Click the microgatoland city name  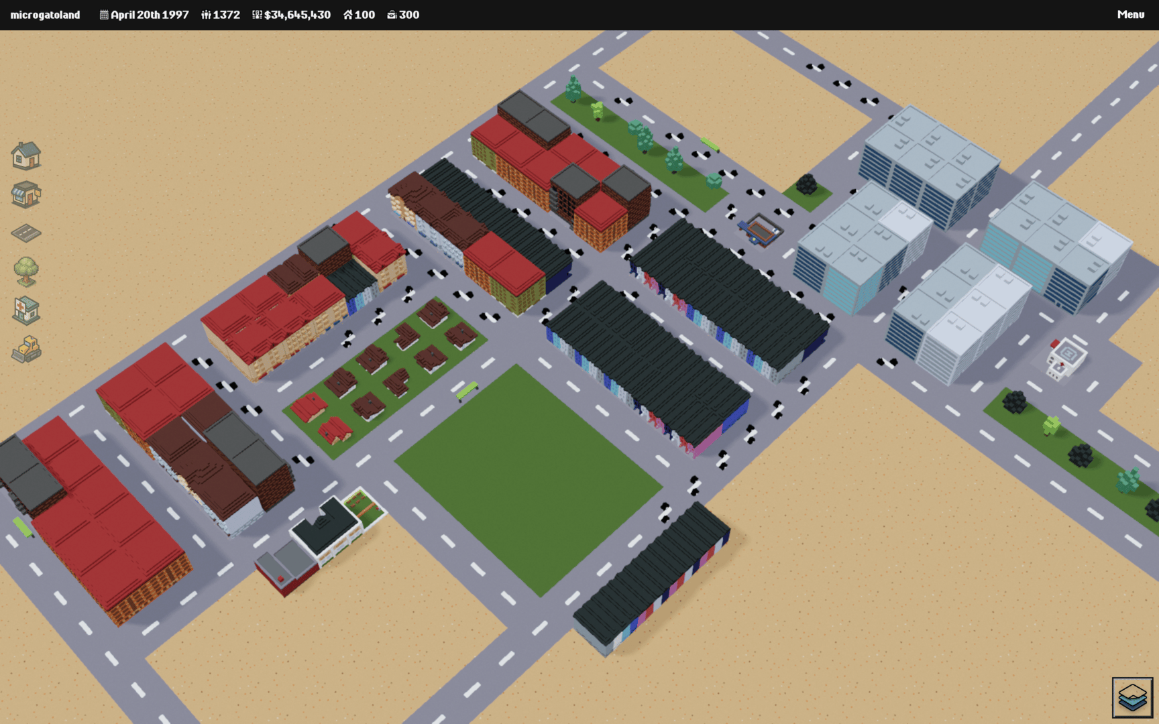(45, 15)
